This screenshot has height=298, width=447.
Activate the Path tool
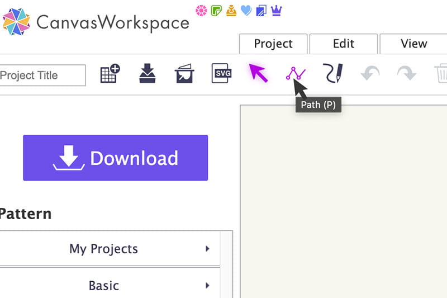(x=296, y=73)
